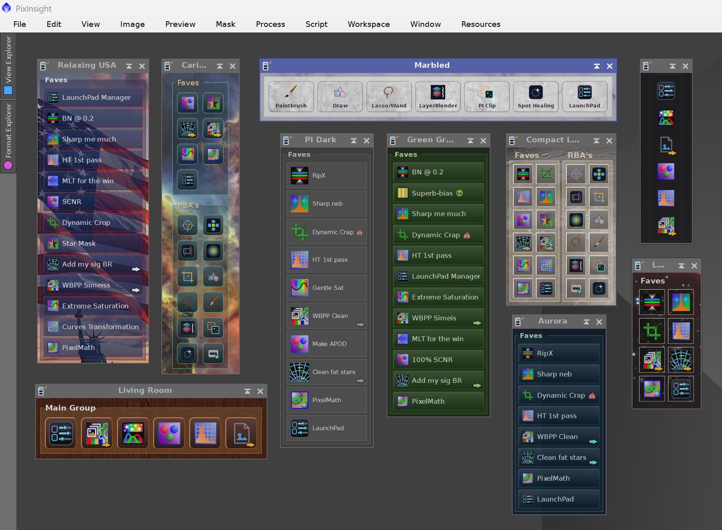Collapse the Living Room panel shade button
This screenshot has height=530, width=722.
tap(247, 391)
